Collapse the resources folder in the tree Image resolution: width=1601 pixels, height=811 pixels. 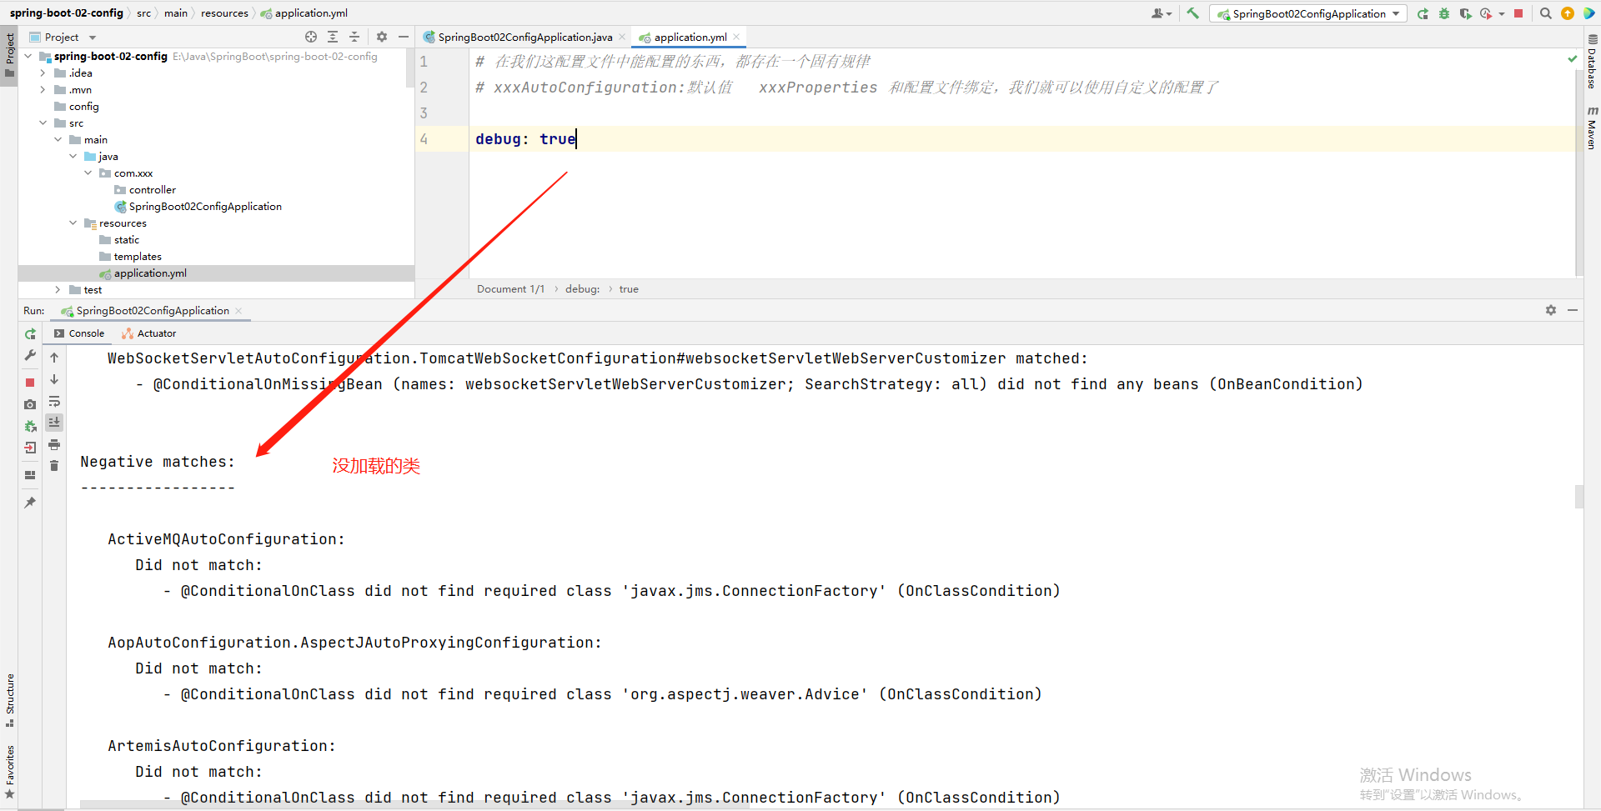pos(73,223)
